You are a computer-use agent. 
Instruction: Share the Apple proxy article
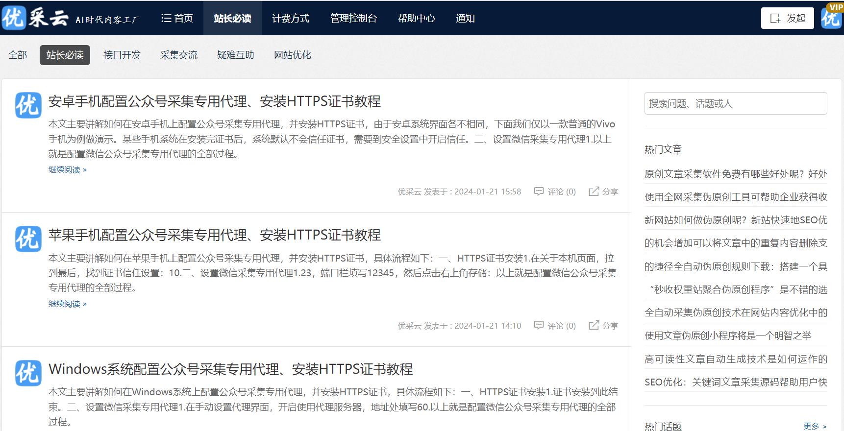click(x=603, y=326)
